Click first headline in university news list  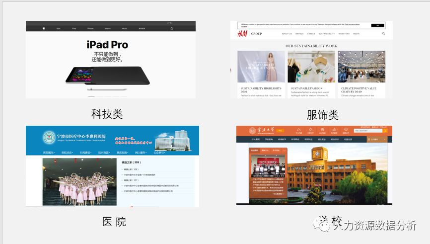click(x=268, y=179)
